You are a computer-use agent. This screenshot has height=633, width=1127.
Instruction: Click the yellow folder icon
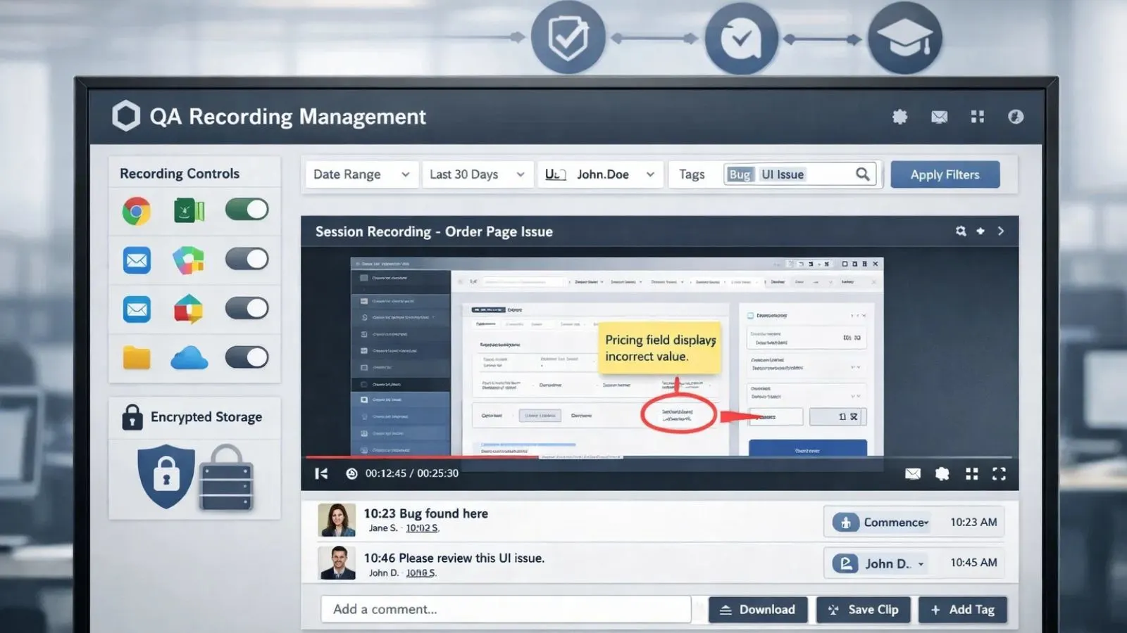(137, 358)
